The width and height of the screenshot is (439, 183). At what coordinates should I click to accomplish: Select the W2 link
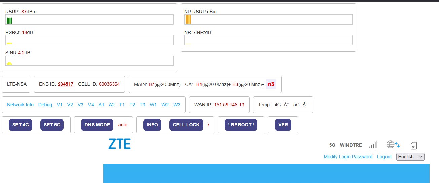[x=165, y=105]
